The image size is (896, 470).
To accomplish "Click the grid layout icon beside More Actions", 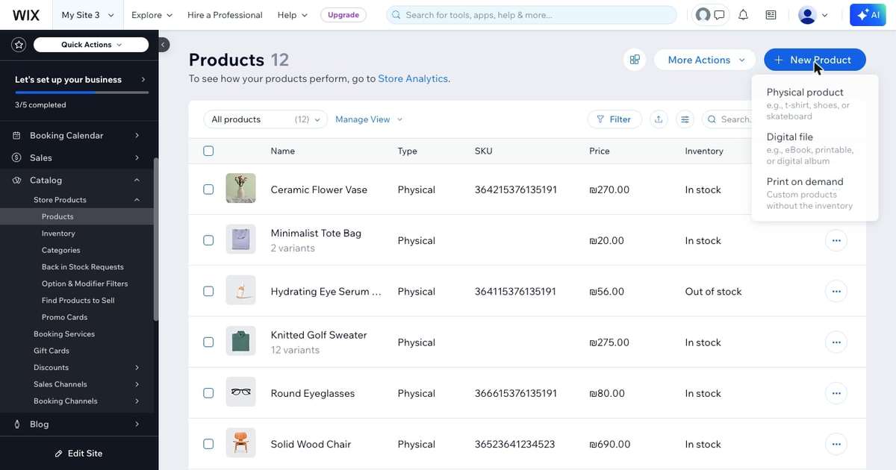I will pos(635,60).
